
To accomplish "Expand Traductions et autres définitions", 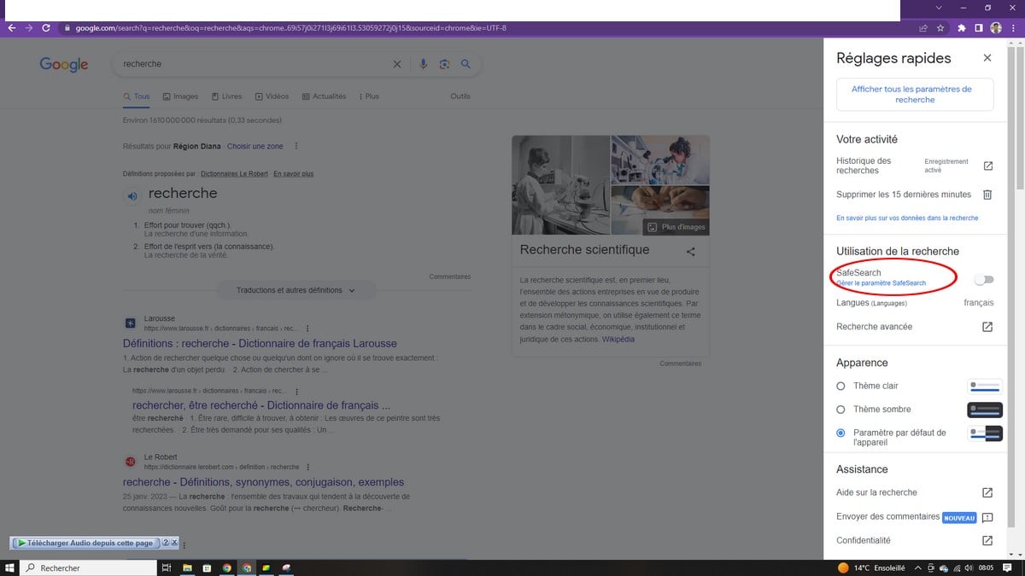I will [295, 290].
